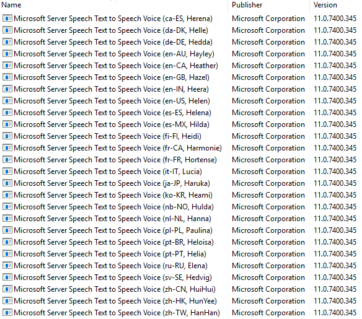The image size is (362, 319).
Task: Select the en-US Helen voice entry
Action: pyautogui.click(x=112, y=101)
